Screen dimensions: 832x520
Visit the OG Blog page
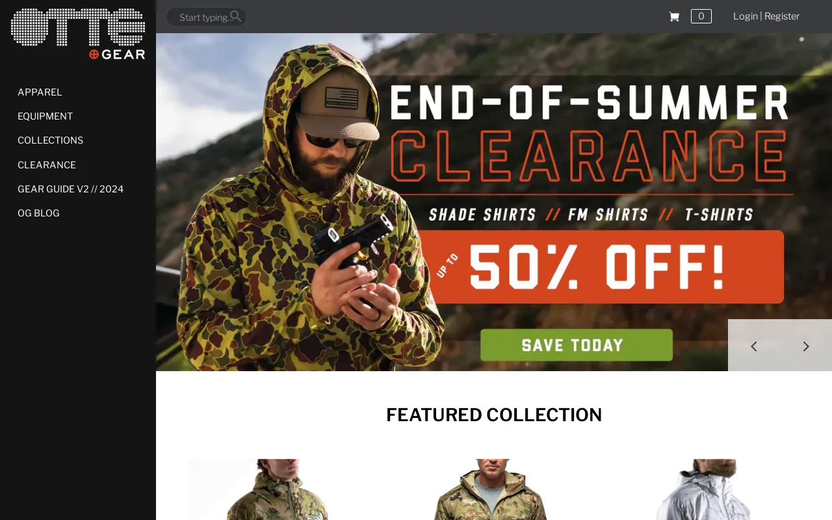click(x=38, y=213)
